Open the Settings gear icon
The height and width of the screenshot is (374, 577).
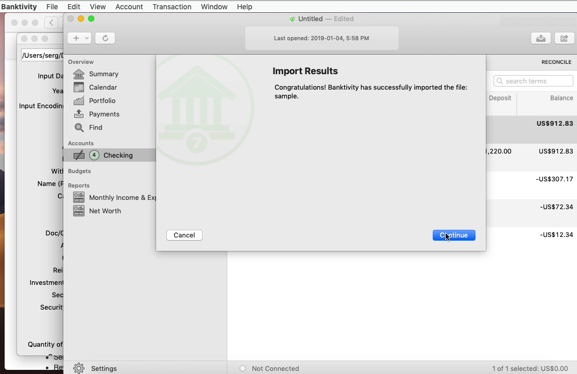coord(79,368)
